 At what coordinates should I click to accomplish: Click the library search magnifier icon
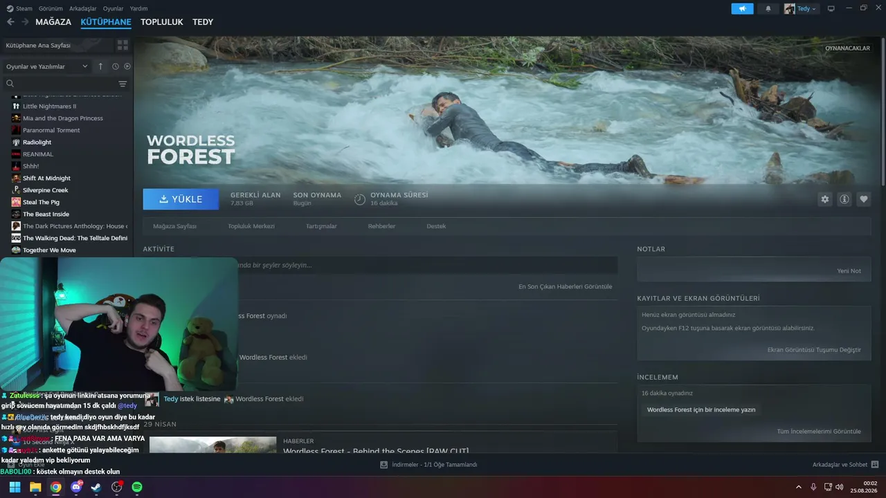tap(10, 84)
